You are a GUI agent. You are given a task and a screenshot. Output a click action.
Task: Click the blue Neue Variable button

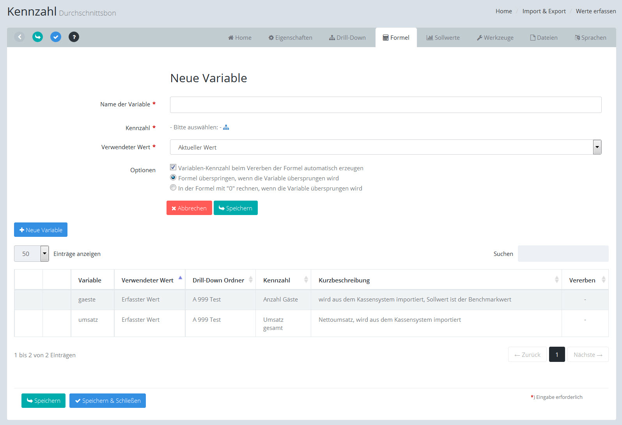click(x=41, y=230)
